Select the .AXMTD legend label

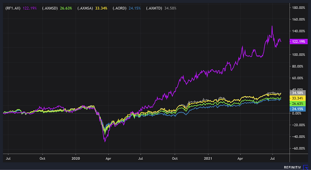(x=155, y=8)
